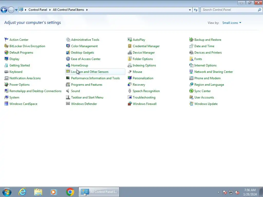This screenshot has width=263, height=197.
Task: Open the Date and Time icon
Action: pos(191,46)
